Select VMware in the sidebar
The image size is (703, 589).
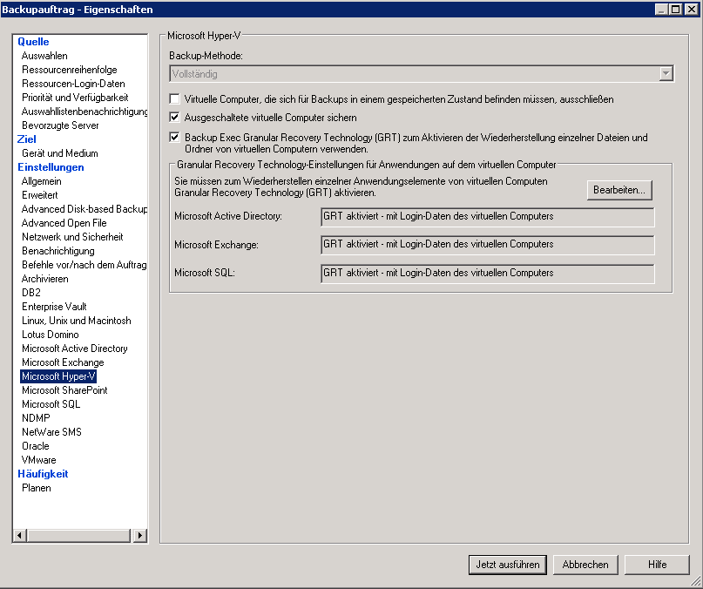click(38, 460)
